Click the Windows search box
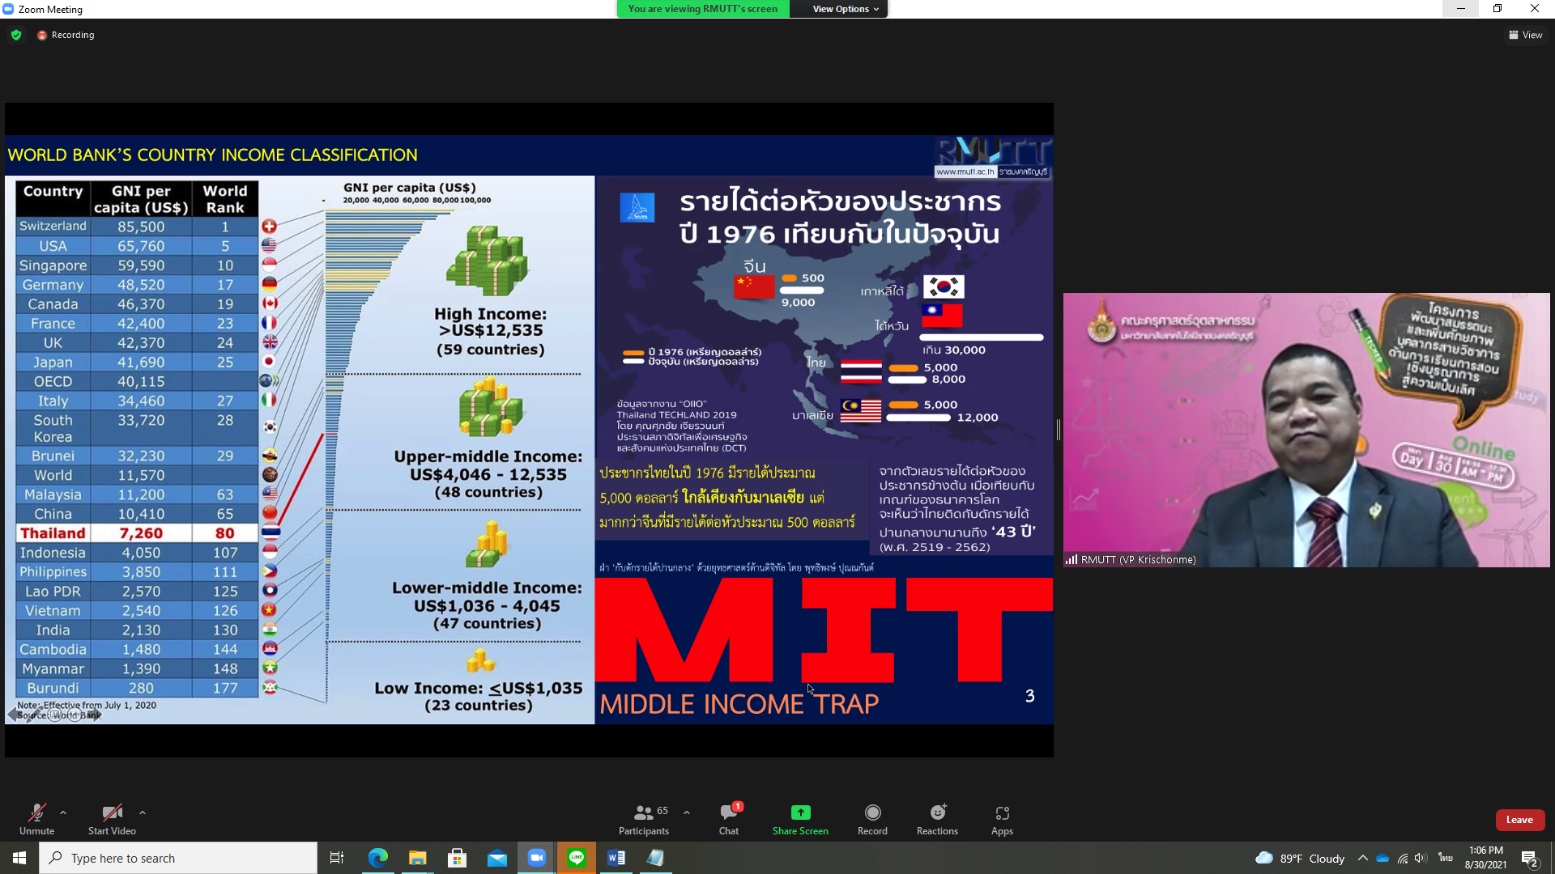 pos(178,858)
